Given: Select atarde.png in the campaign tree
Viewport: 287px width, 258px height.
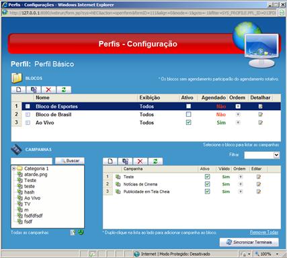Looking at the screenshot, I should click(x=36, y=175).
